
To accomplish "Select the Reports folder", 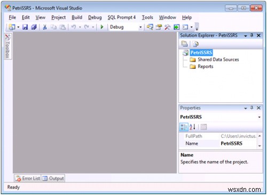I will (206, 67).
